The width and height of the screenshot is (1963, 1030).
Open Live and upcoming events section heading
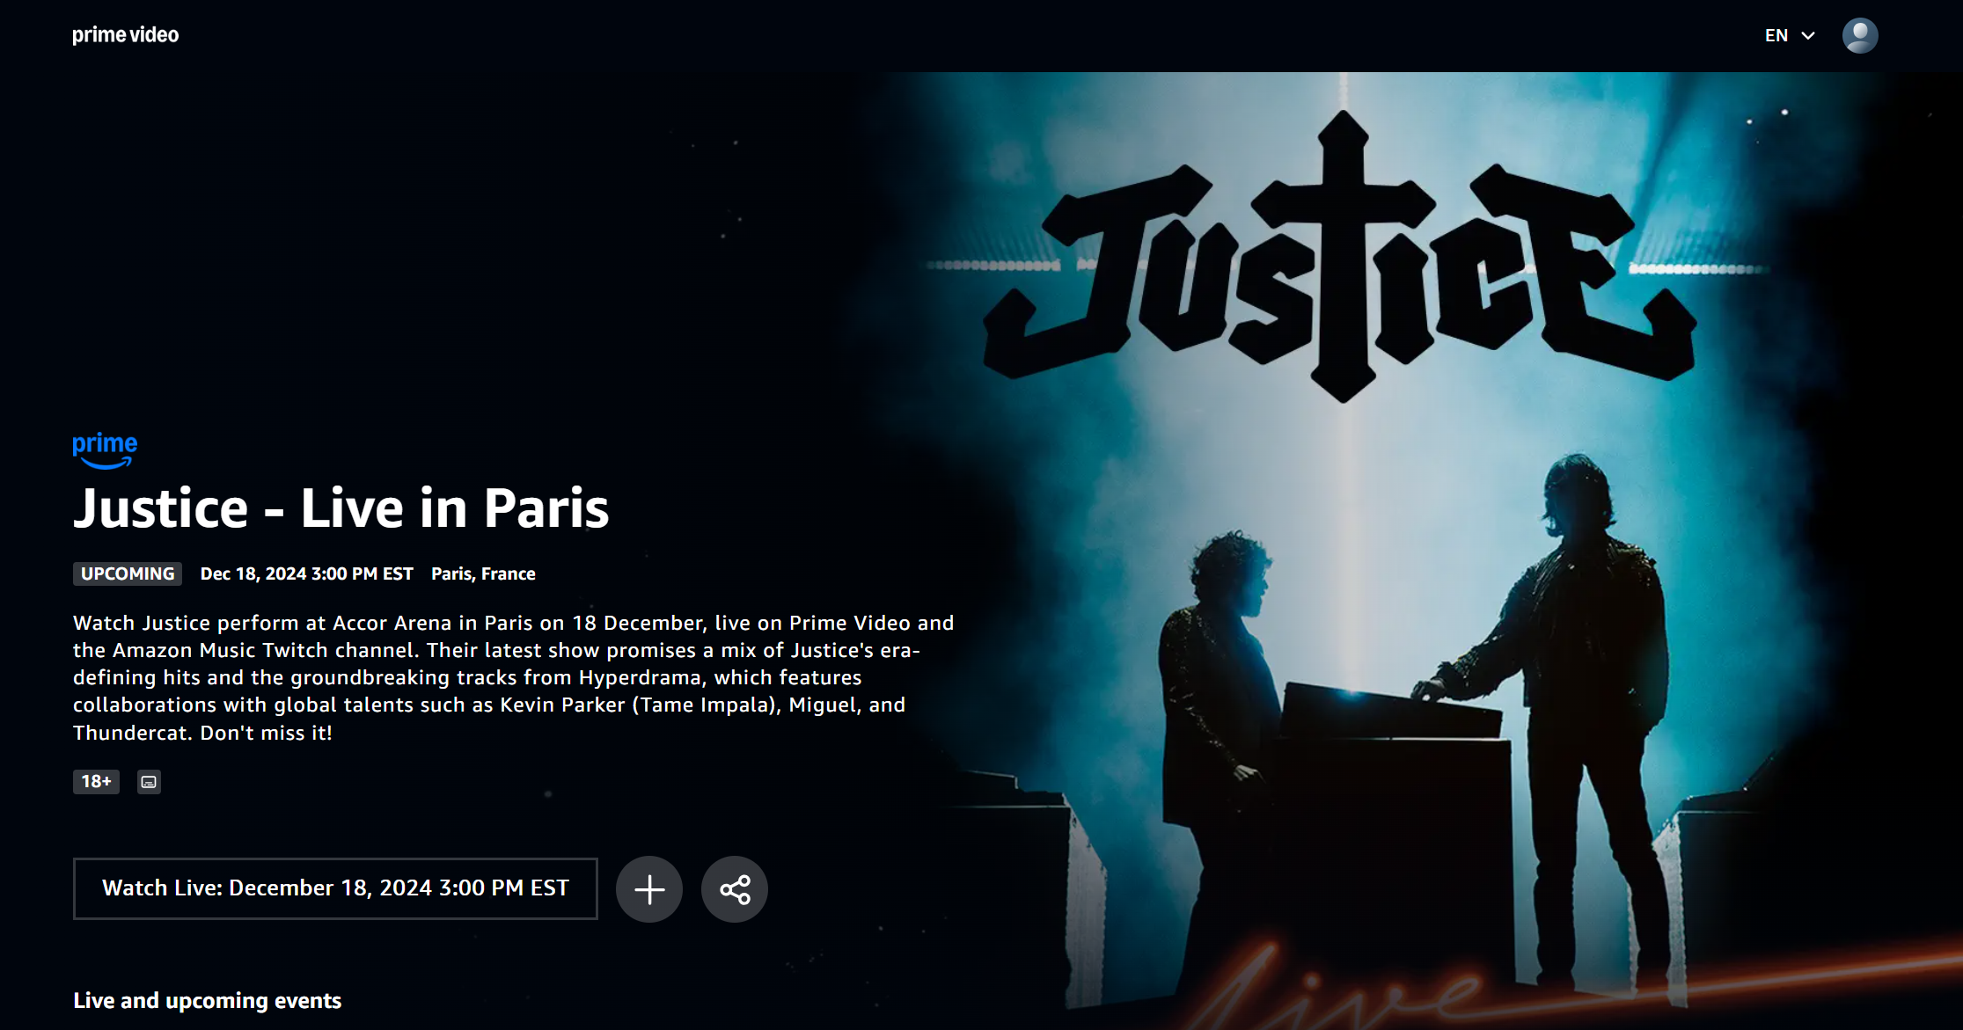click(207, 1000)
